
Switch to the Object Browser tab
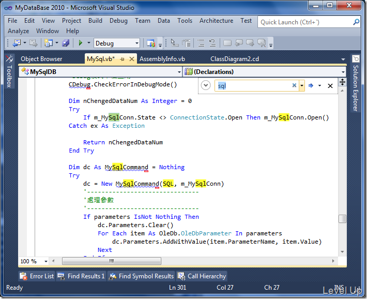41,59
